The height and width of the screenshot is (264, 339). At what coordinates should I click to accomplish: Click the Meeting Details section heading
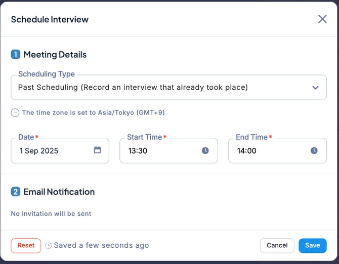click(x=55, y=55)
